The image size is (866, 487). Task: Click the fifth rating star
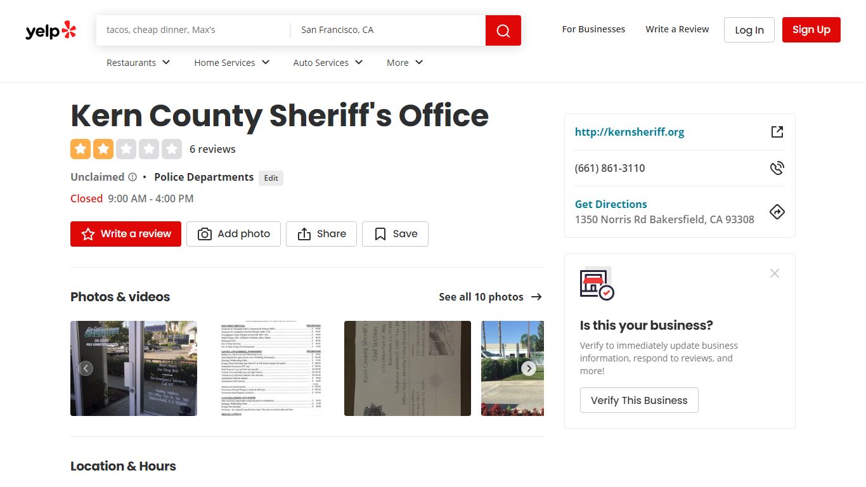(172, 149)
